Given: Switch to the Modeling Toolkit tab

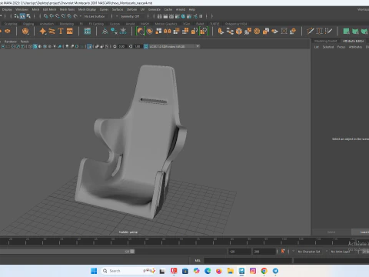Looking at the screenshot, I should (325, 41).
